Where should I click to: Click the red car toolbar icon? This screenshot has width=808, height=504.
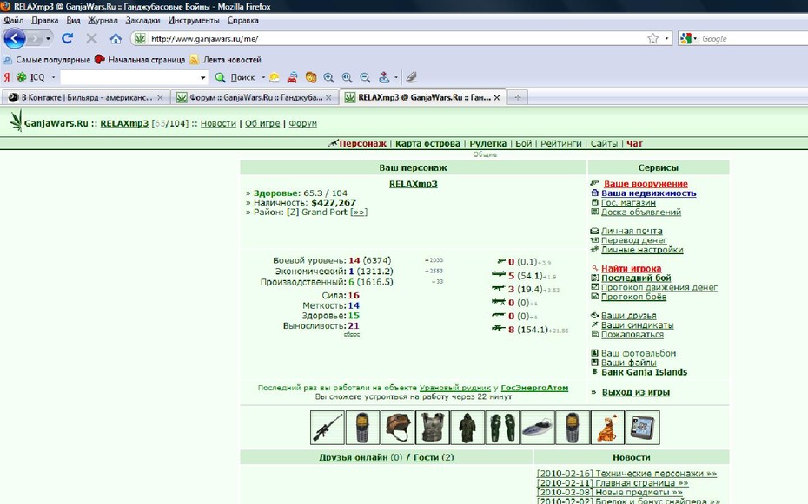coord(292,78)
